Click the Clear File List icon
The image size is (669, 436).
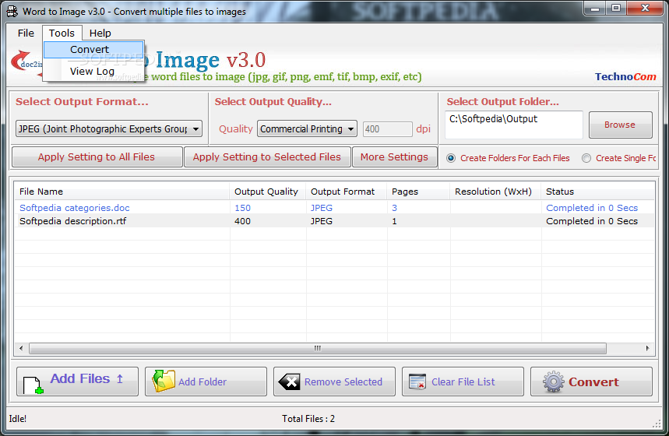click(x=417, y=381)
